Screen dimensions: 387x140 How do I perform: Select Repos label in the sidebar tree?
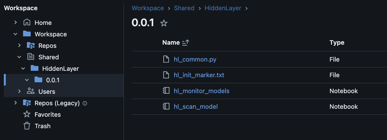(47, 46)
